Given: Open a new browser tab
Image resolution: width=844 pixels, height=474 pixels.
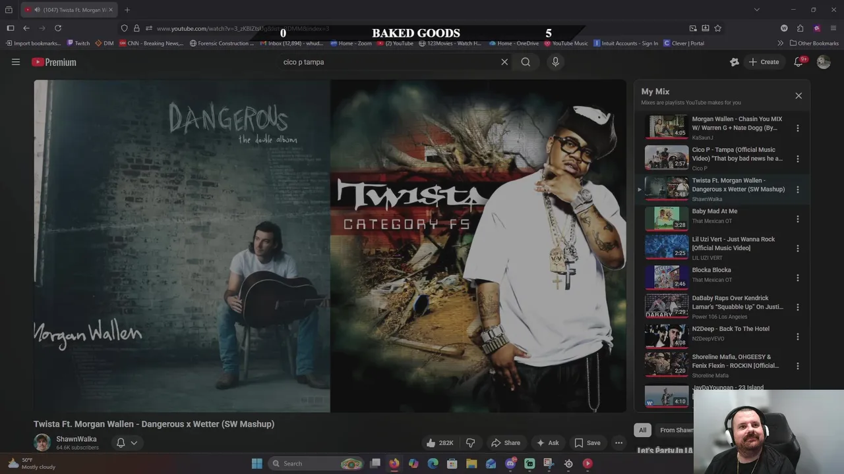Looking at the screenshot, I should point(127,10).
